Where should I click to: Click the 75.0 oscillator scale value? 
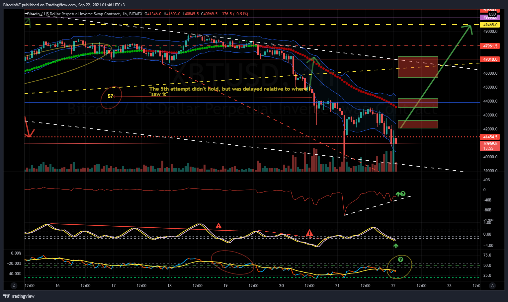pyautogui.click(x=487, y=255)
